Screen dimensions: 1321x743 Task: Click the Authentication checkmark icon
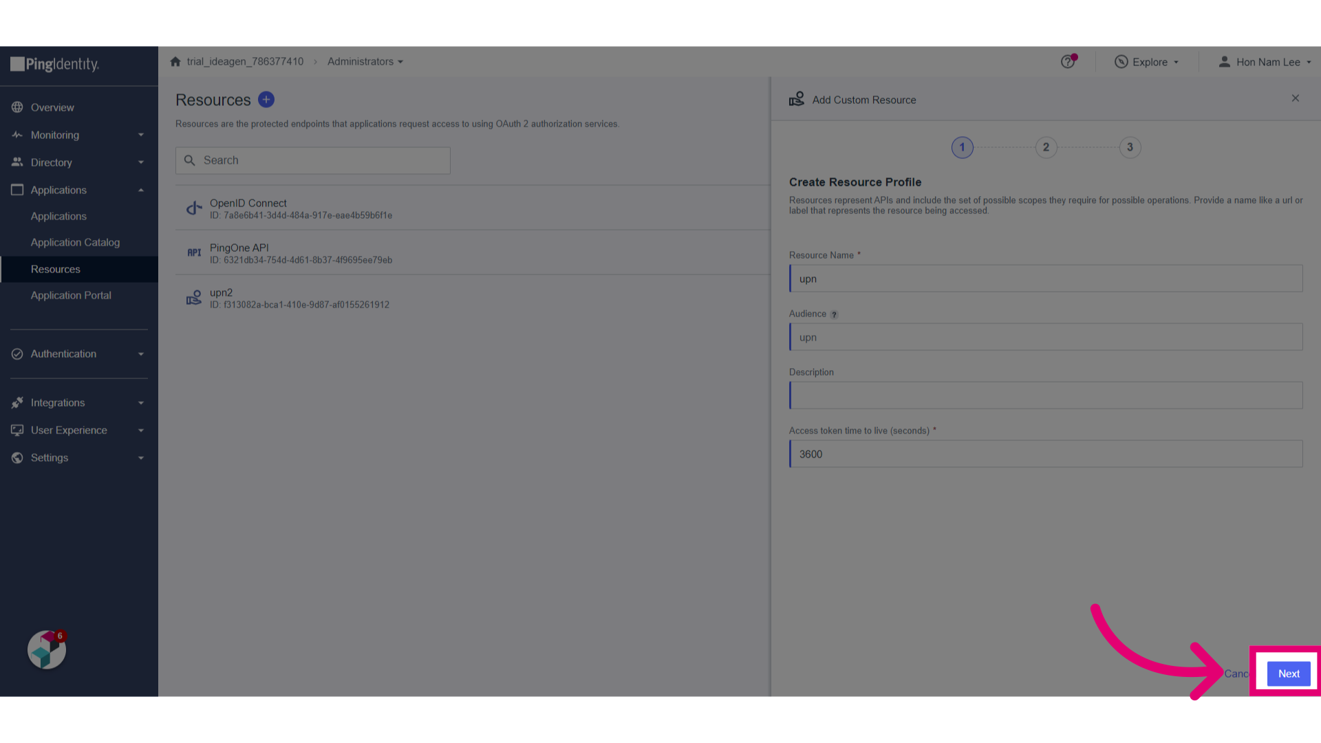click(x=17, y=354)
